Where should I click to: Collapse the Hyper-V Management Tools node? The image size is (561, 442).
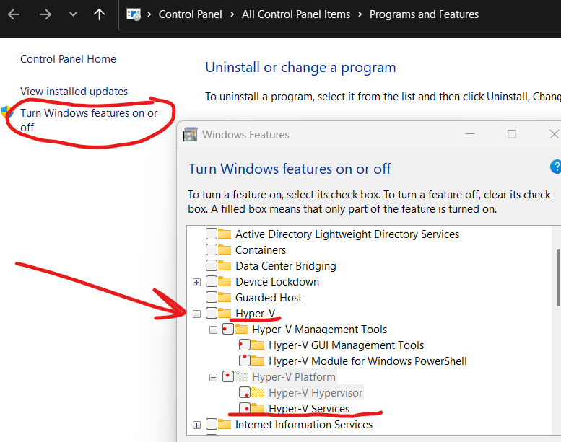pyautogui.click(x=213, y=330)
